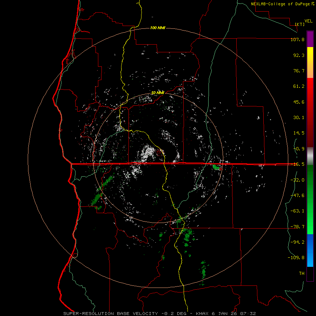Select the -47.6 scale value

click(x=297, y=196)
